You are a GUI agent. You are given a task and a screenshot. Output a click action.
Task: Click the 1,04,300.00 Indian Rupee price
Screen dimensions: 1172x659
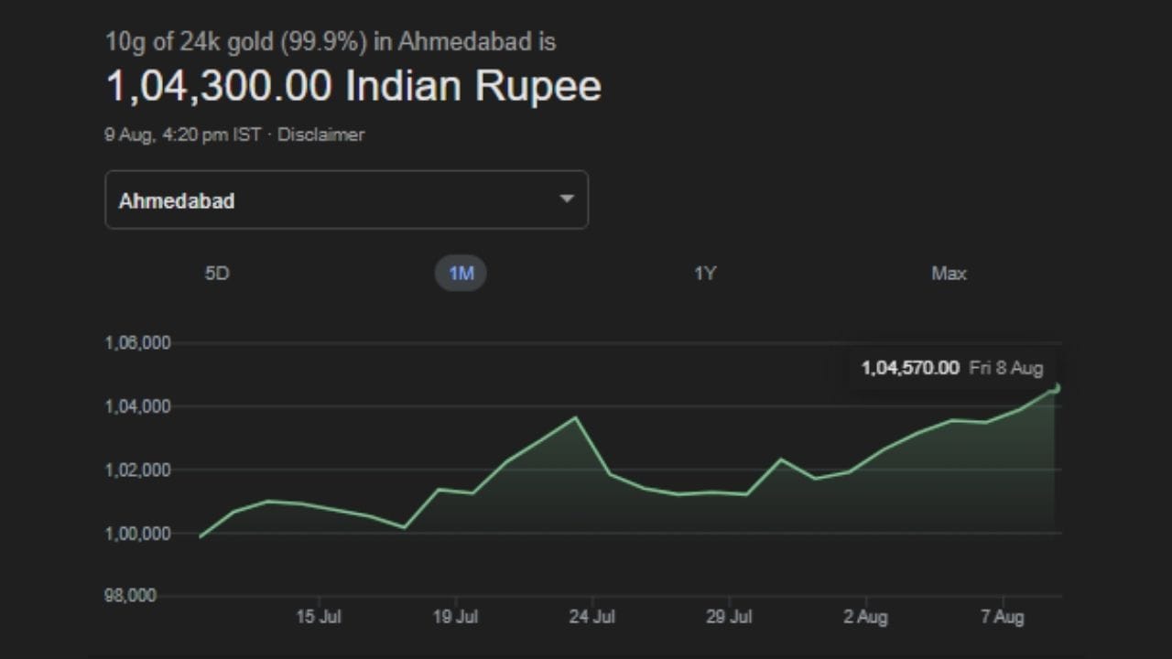point(353,86)
